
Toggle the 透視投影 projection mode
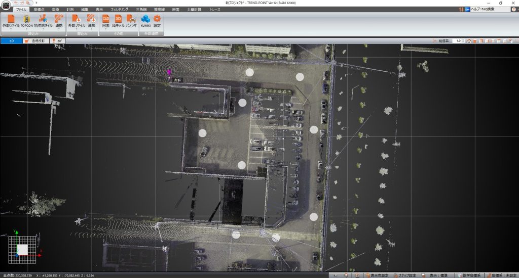(35, 41)
